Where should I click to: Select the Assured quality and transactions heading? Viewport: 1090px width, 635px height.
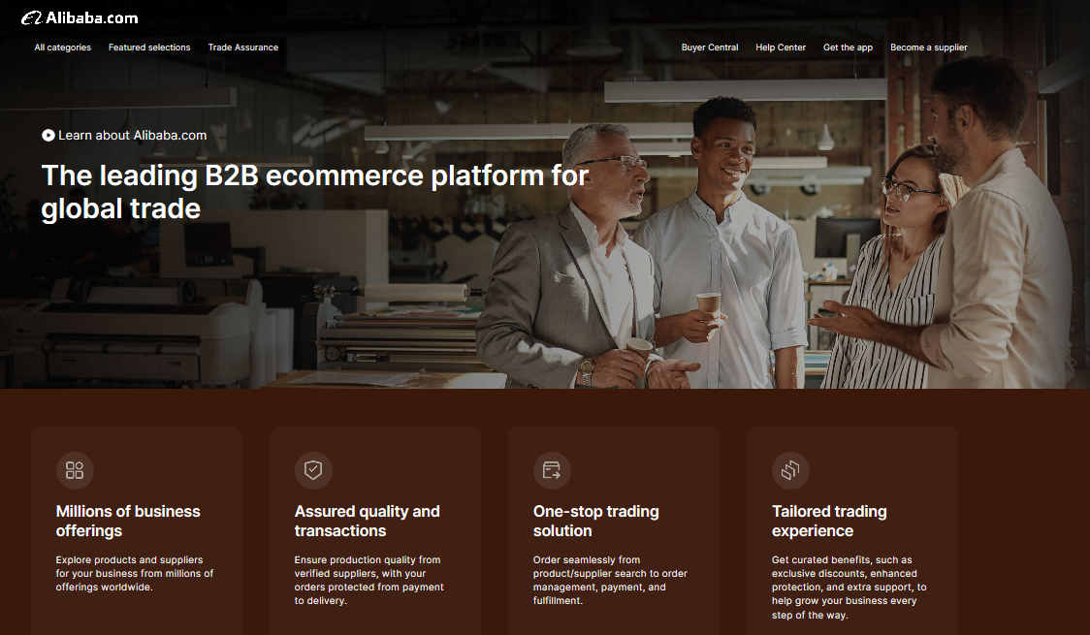pyautogui.click(x=367, y=521)
